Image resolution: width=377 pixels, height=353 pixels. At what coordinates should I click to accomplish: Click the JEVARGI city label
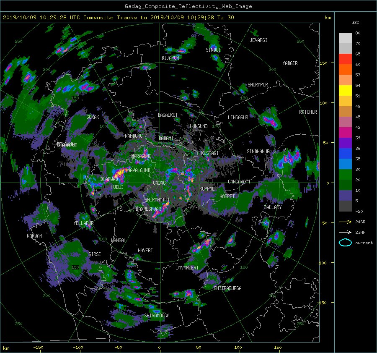[x=258, y=40]
